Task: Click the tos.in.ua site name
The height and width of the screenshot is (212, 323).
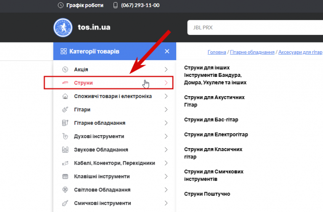Action: 94,27
